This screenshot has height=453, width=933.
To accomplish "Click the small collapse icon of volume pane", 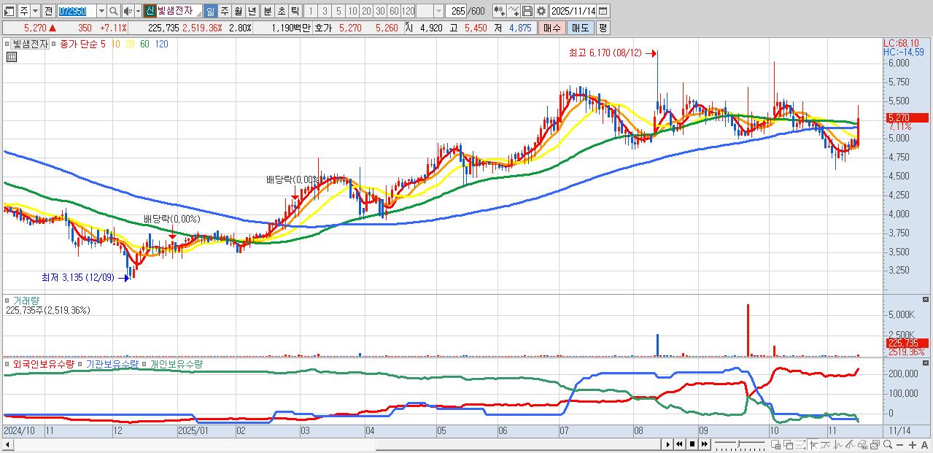I will click(x=926, y=299).
